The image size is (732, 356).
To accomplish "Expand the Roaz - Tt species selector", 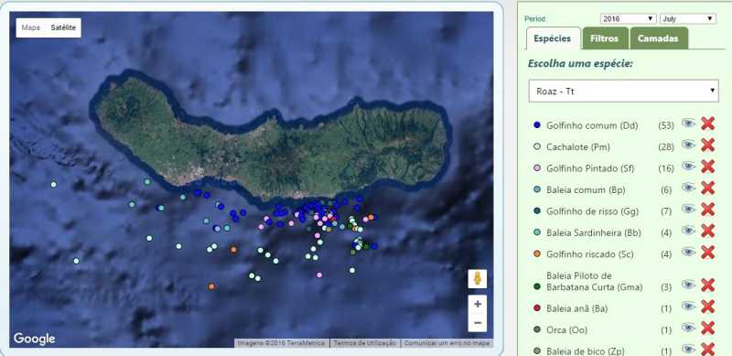I will pyautogui.click(x=623, y=92).
